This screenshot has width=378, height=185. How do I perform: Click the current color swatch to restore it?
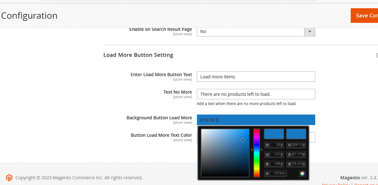(x=296, y=134)
